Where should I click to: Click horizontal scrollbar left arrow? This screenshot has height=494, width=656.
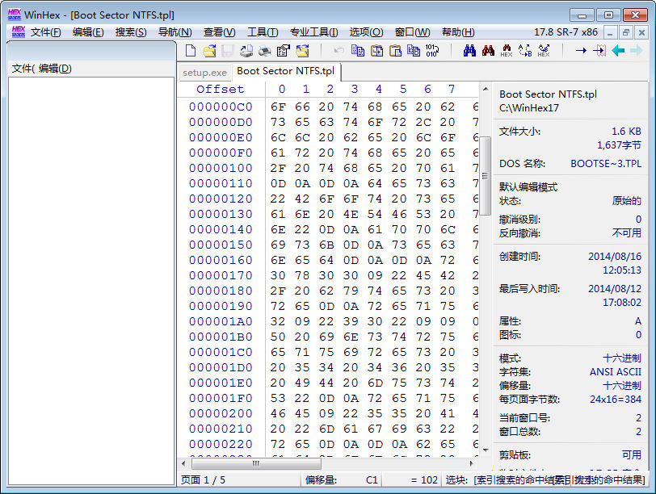183,463
